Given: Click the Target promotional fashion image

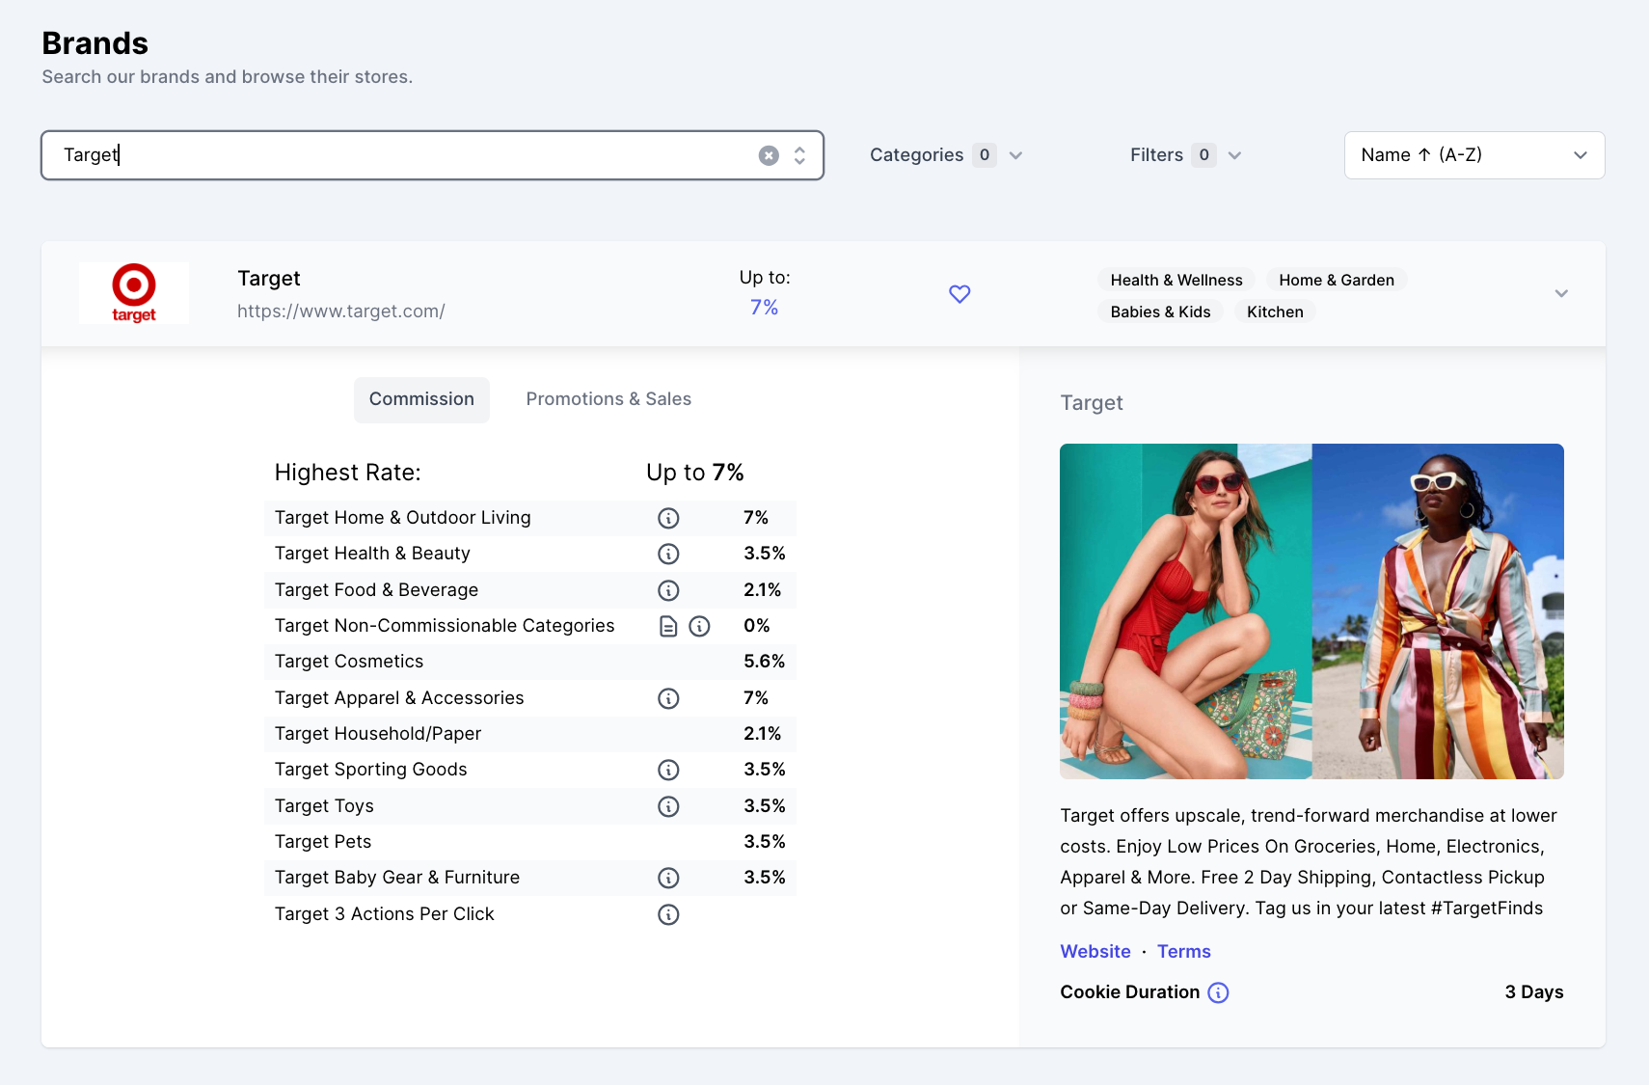Looking at the screenshot, I should (x=1311, y=611).
